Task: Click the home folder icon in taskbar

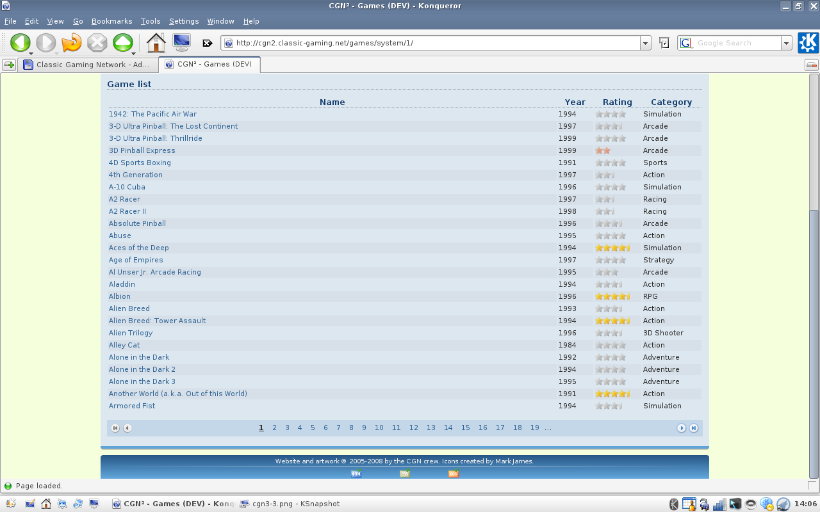Action: [x=46, y=504]
